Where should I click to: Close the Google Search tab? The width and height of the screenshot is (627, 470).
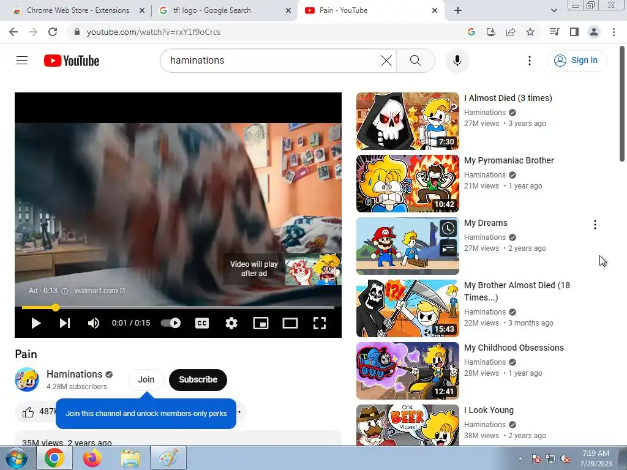288,11
